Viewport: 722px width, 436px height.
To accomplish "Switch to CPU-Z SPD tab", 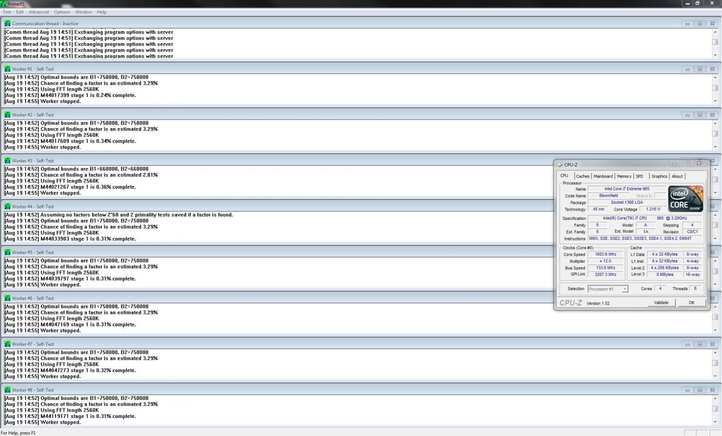I will 639,176.
